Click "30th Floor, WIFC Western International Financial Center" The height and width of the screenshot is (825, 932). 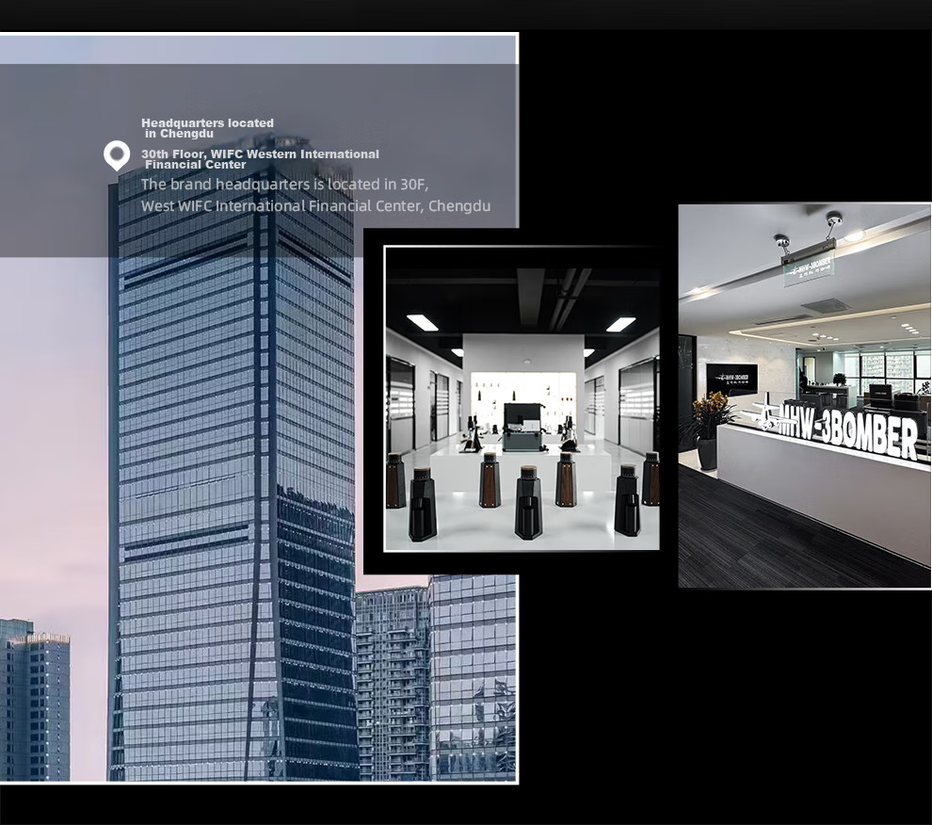260,159
